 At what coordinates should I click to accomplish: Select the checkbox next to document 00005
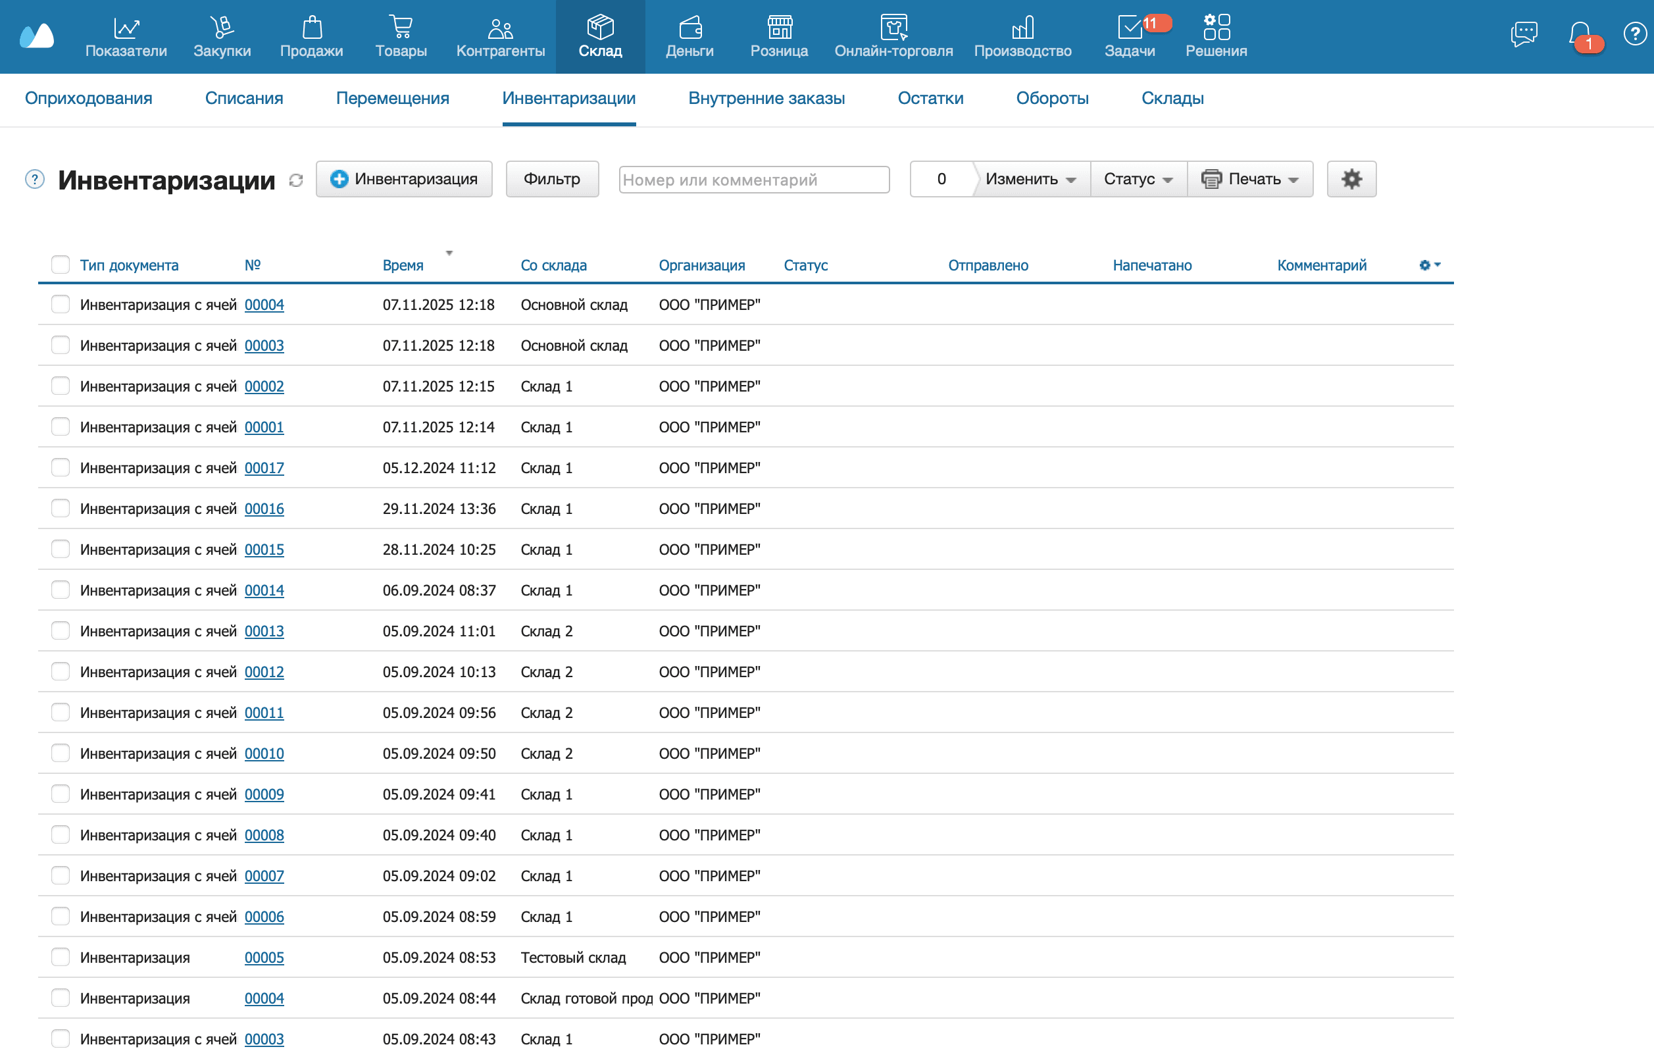(61, 957)
